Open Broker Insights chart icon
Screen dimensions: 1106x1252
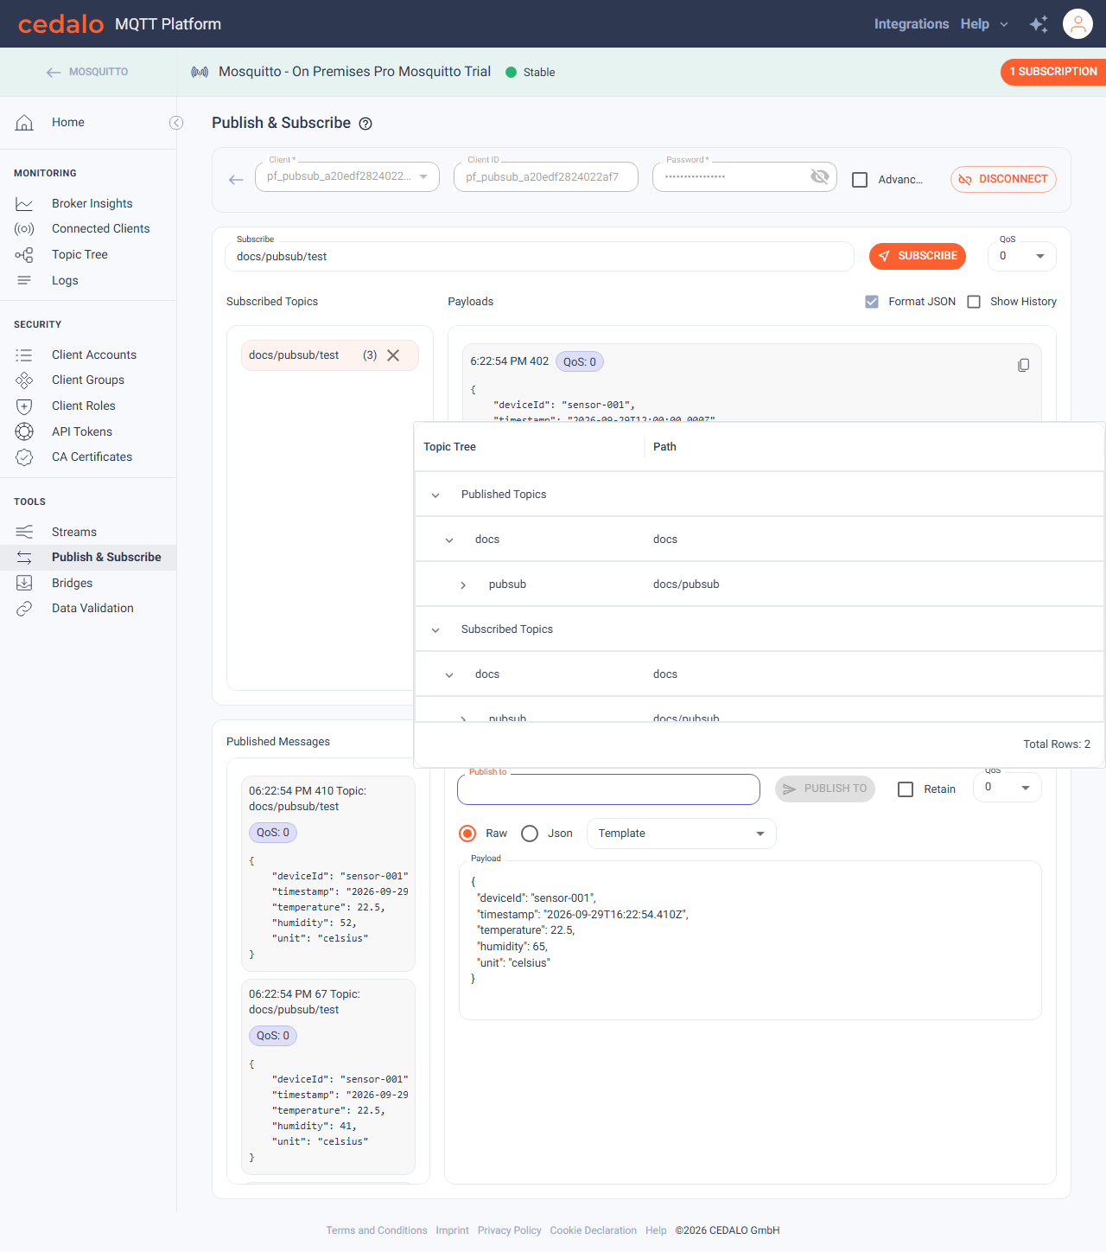[24, 204]
